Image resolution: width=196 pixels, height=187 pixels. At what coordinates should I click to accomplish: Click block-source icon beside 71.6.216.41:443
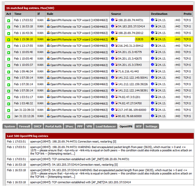(116, 71)
